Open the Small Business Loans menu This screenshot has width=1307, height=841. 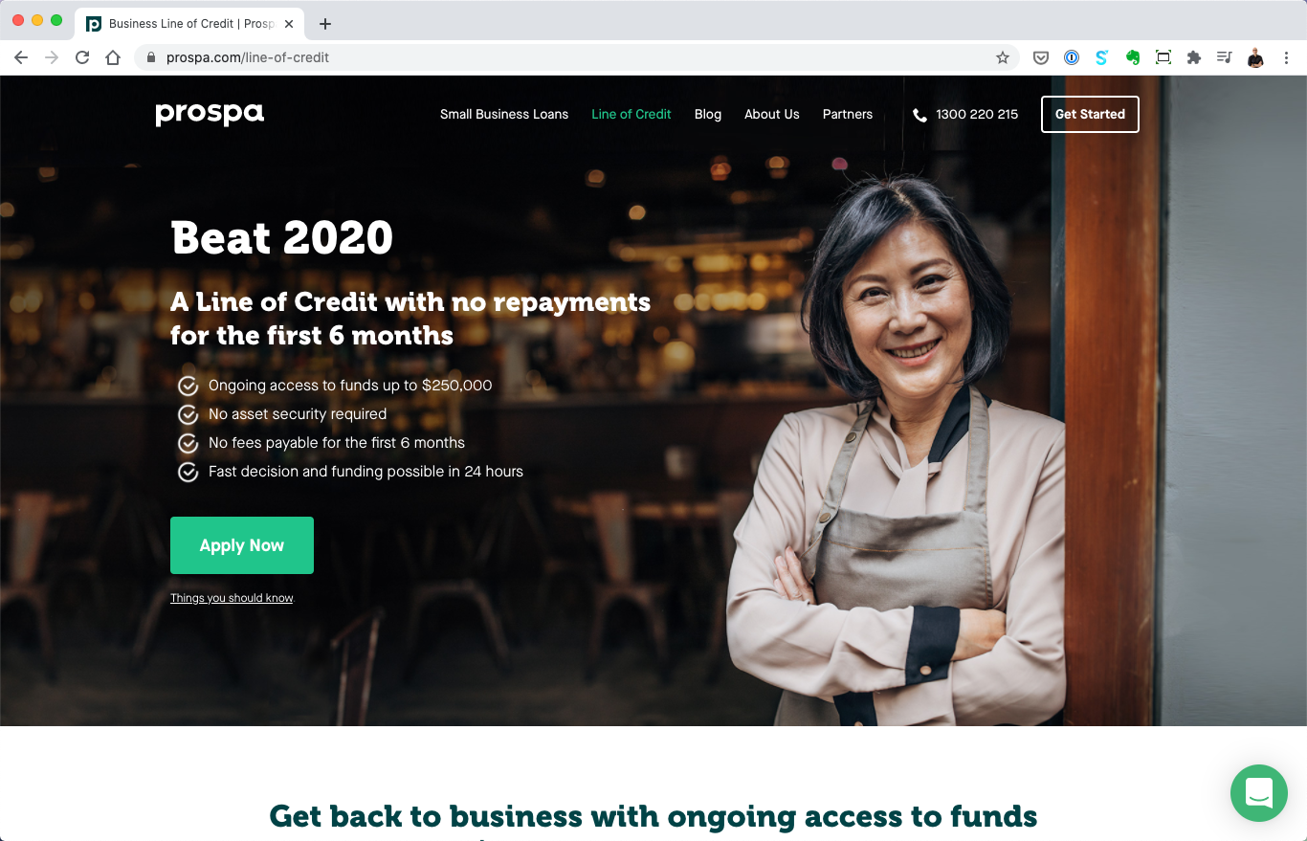[504, 114]
